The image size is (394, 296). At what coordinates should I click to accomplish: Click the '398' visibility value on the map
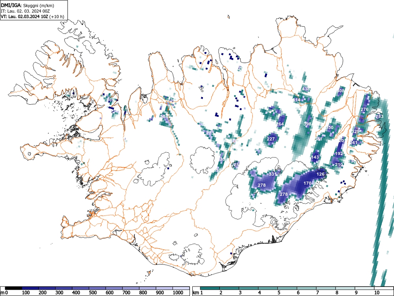(x=308, y=124)
